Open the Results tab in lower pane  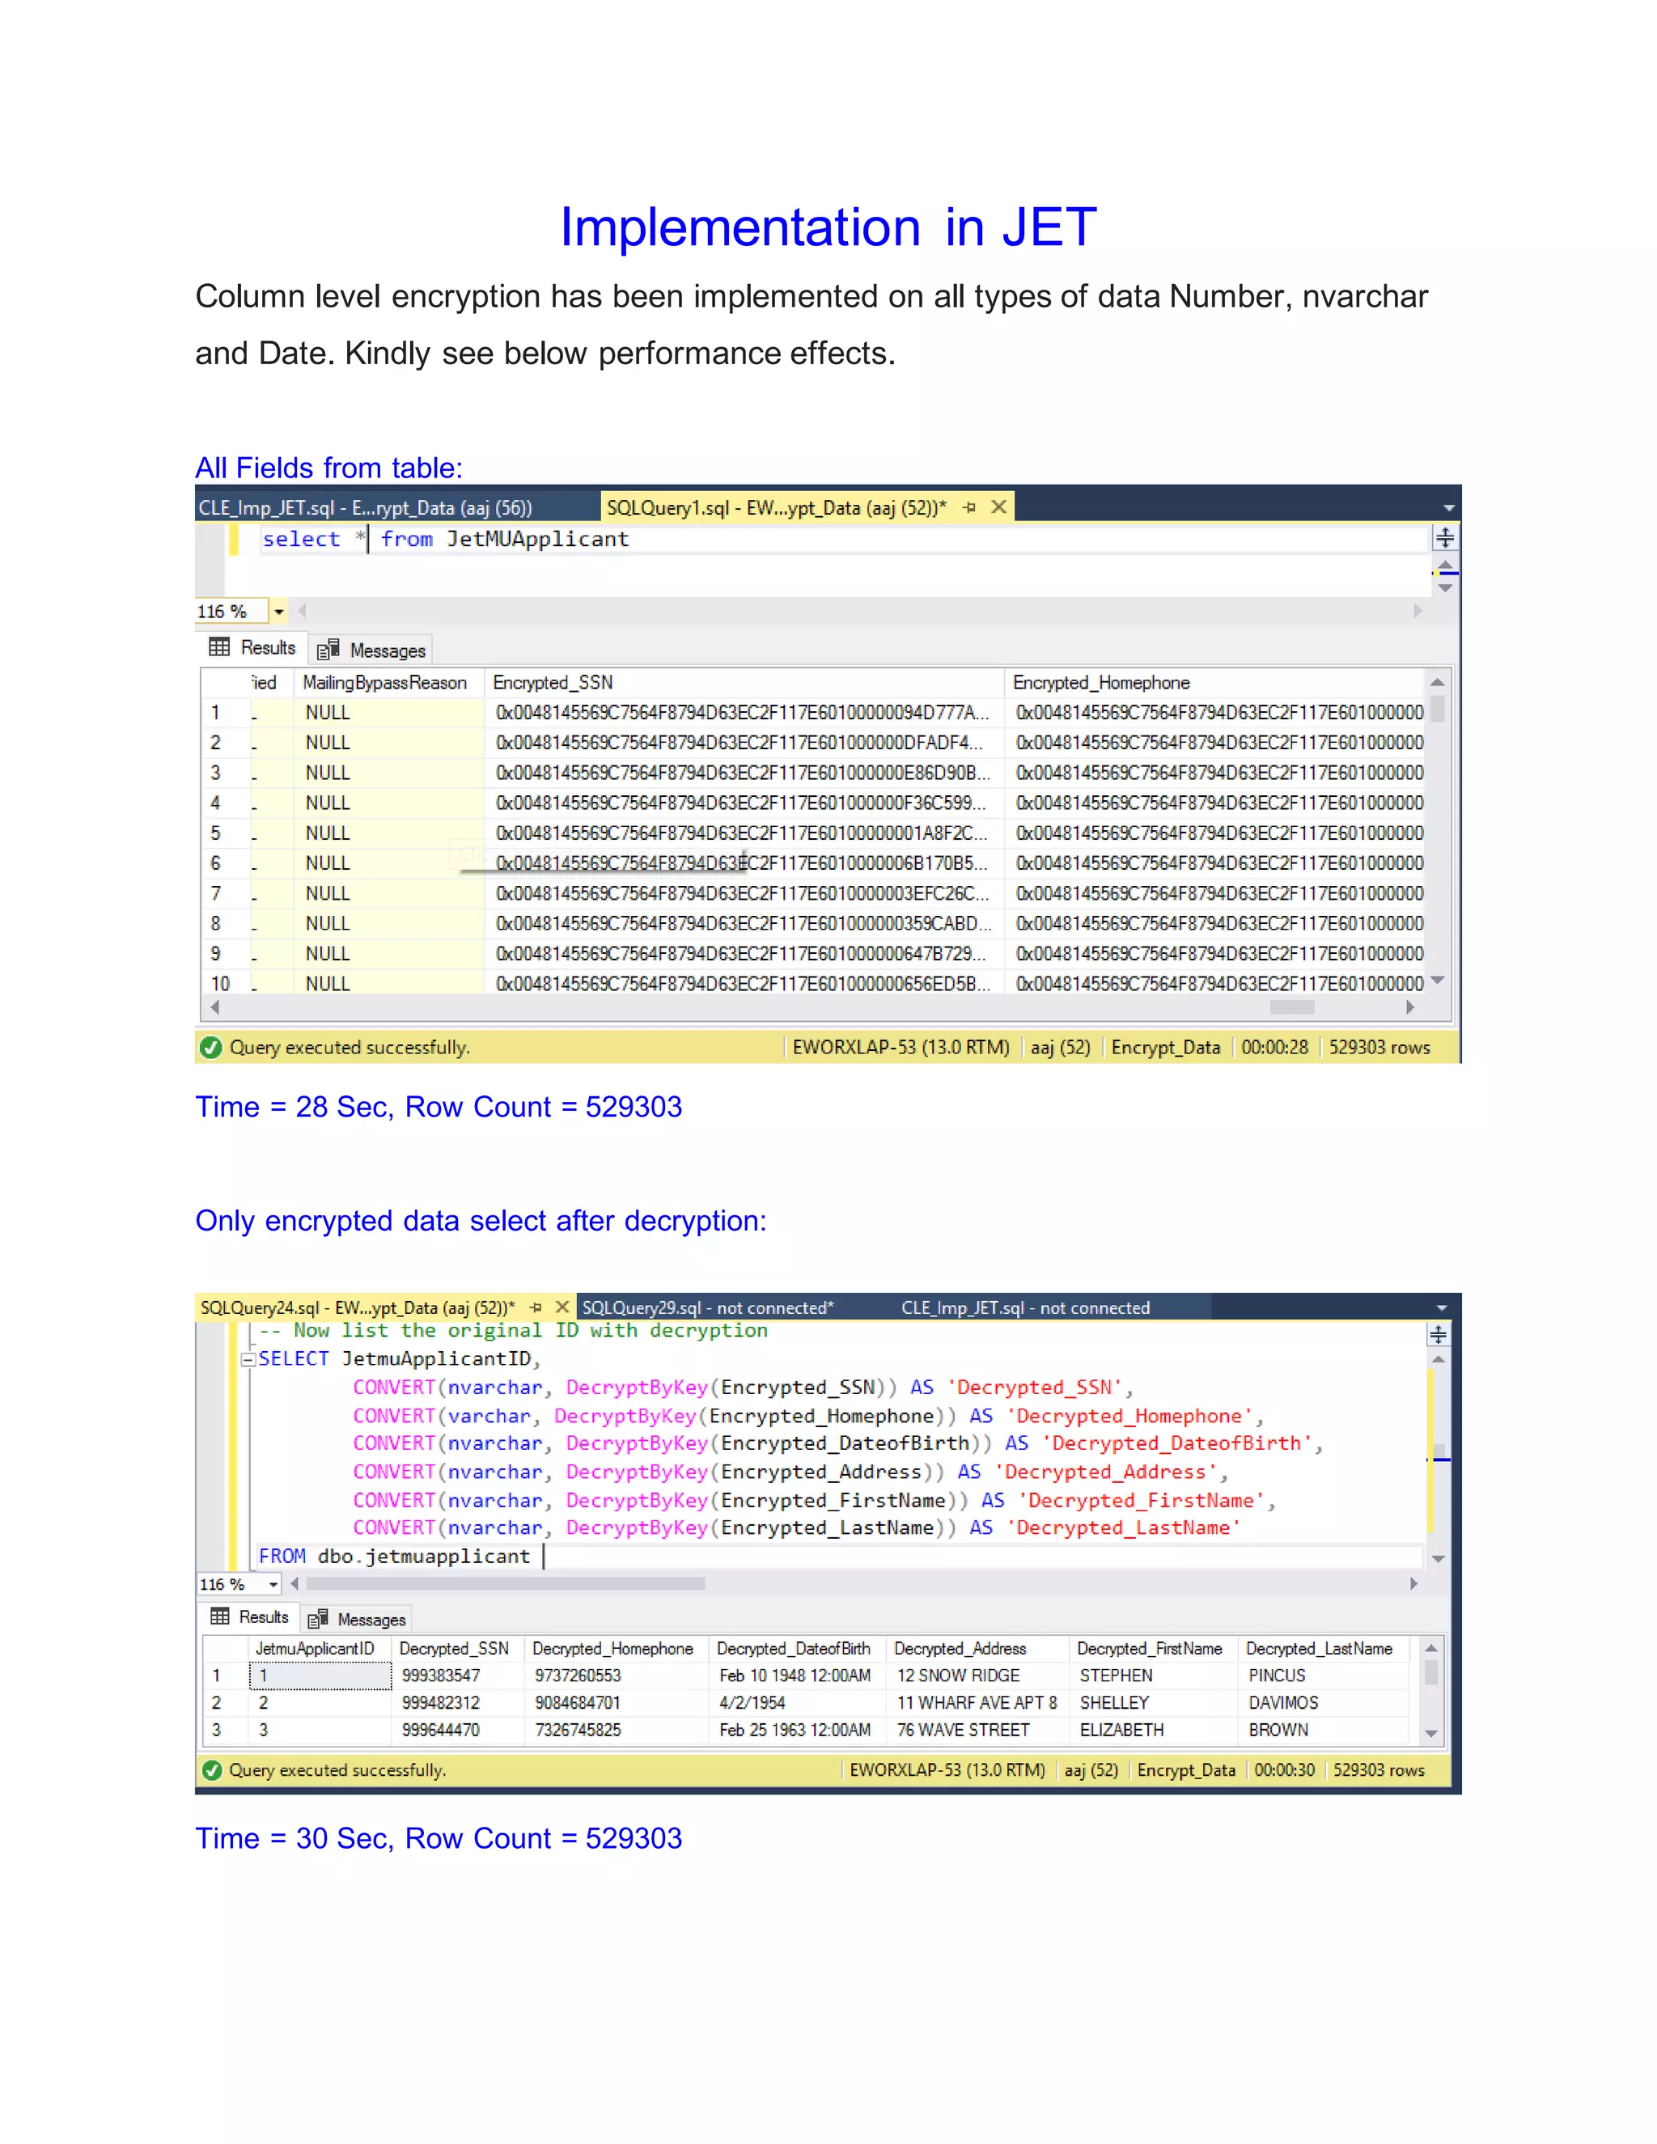[x=250, y=1616]
